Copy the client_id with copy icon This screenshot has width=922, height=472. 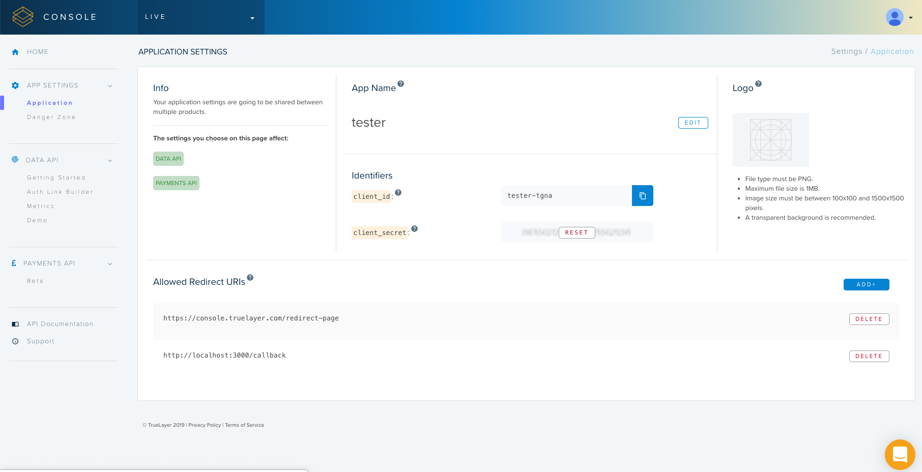643,196
